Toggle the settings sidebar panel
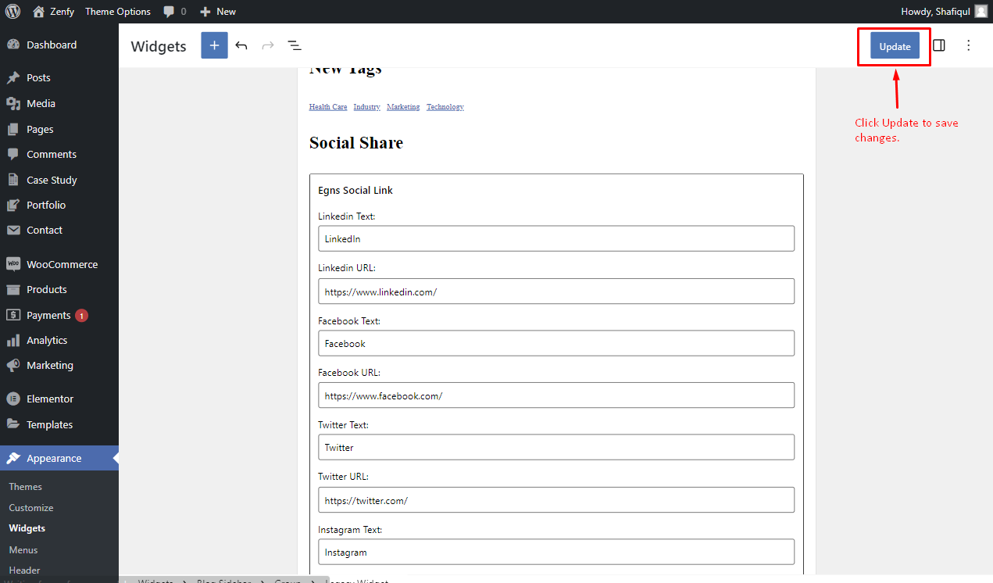Screen dimensions: 993x583 939,45
